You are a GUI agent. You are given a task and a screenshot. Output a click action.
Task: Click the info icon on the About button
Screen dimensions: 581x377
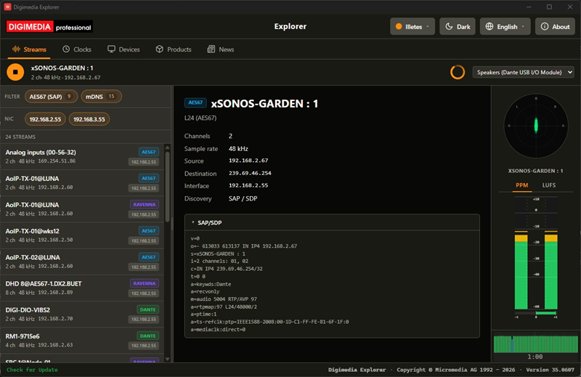coord(544,26)
